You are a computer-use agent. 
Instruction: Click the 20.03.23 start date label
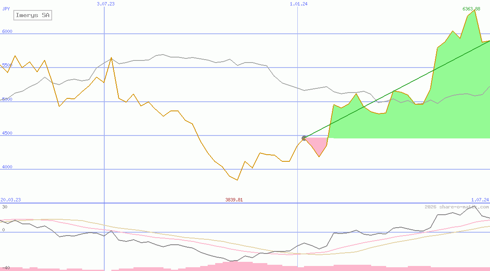[x=10, y=200]
